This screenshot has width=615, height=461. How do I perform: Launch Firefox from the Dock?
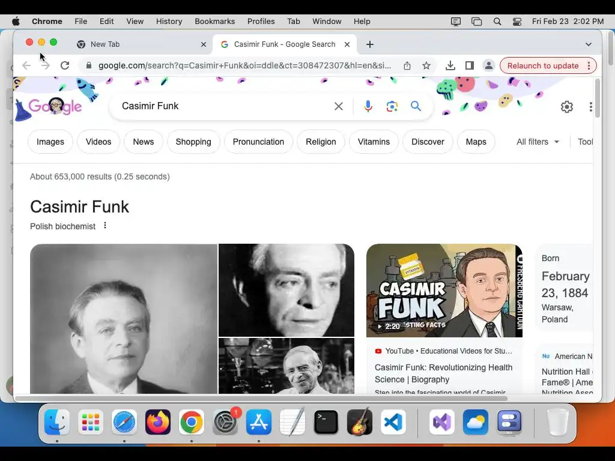click(158, 422)
